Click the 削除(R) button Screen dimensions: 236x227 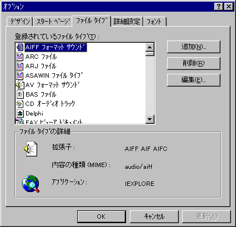click(194, 63)
